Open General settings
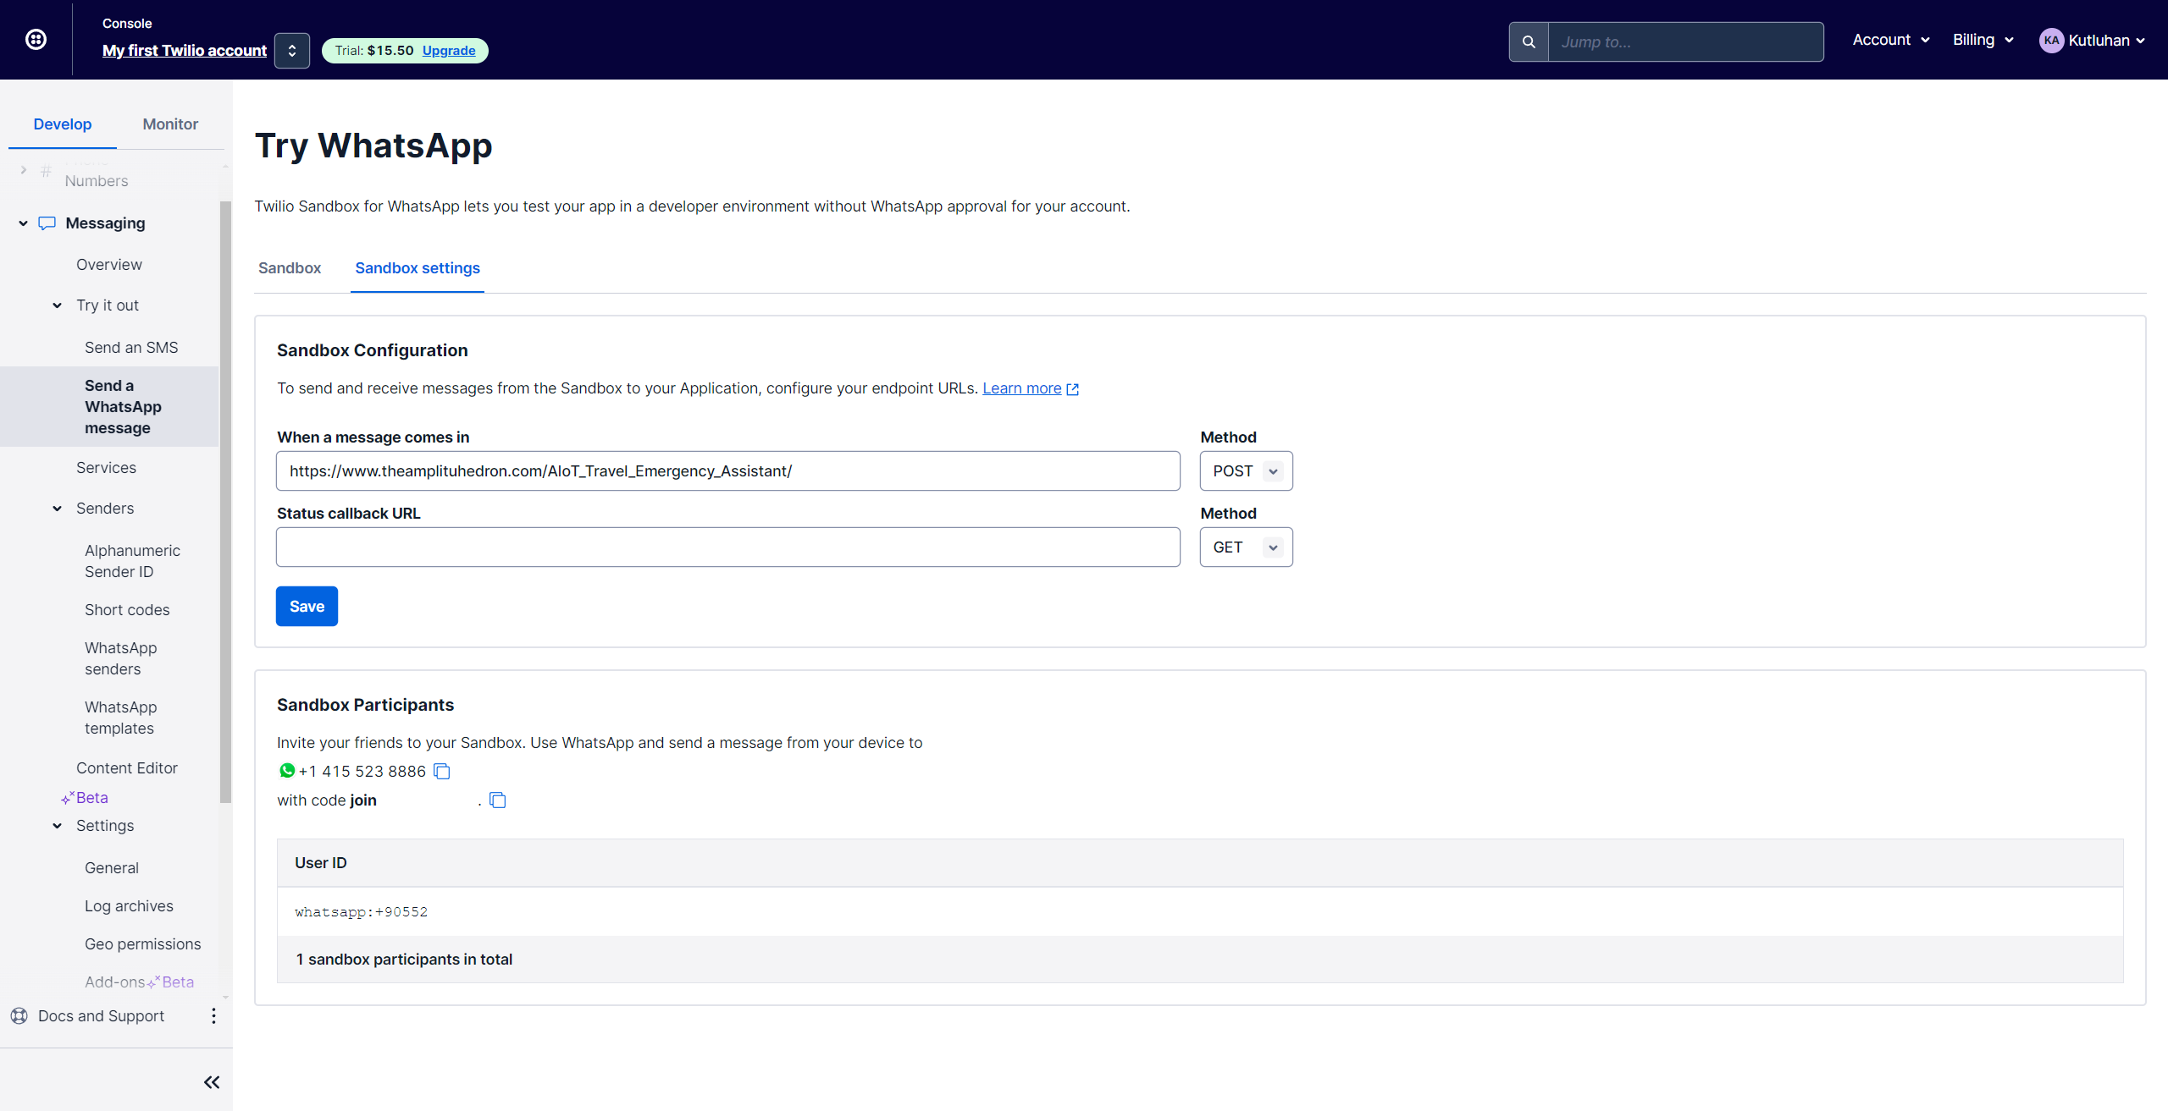This screenshot has height=1111, width=2168. click(112, 868)
